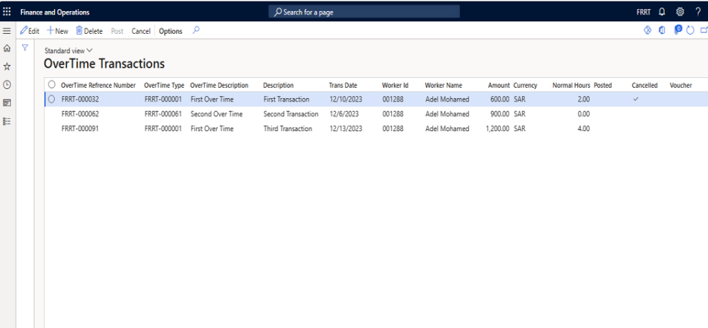This screenshot has height=328, width=708.
Task: Open Favorites star in the sidebar
Action: tap(7, 66)
